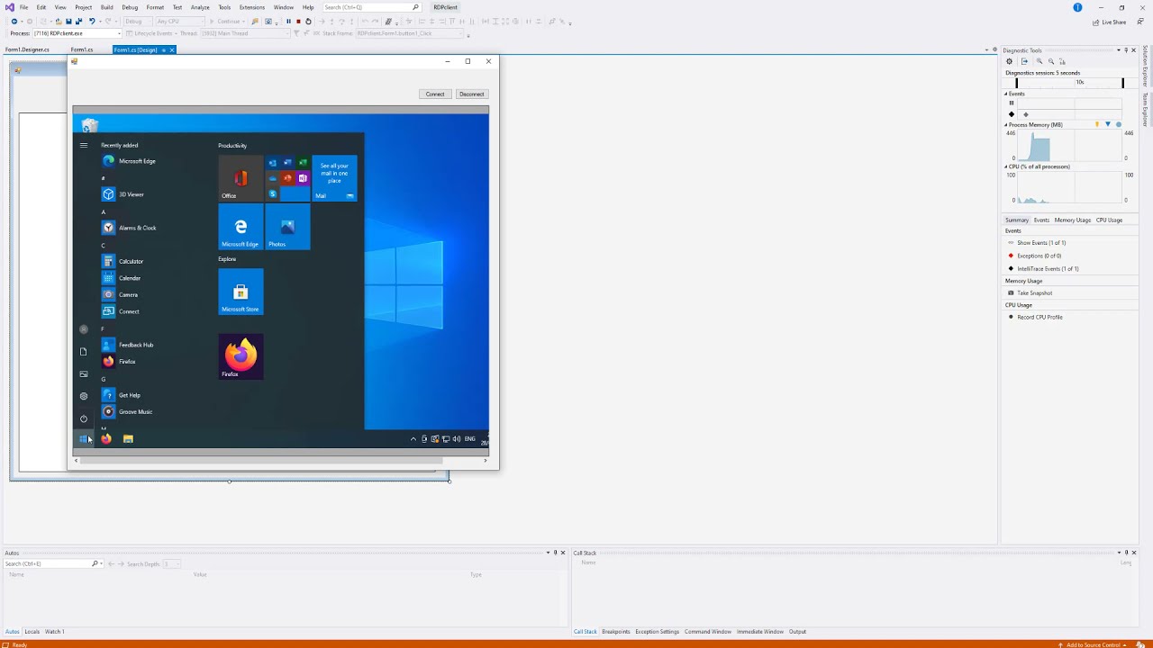Click Recycle Bin on remote desktop

(x=89, y=125)
